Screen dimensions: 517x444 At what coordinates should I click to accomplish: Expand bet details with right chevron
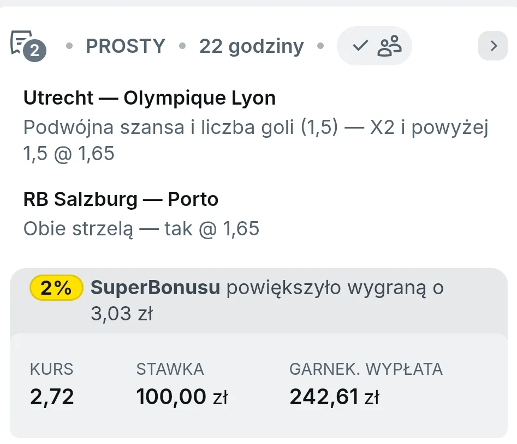[x=493, y=45]
